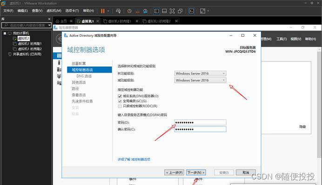Toggle the DNS server checkbox
The width and height of the screenshot is (322, 185).
pos(120,96)
